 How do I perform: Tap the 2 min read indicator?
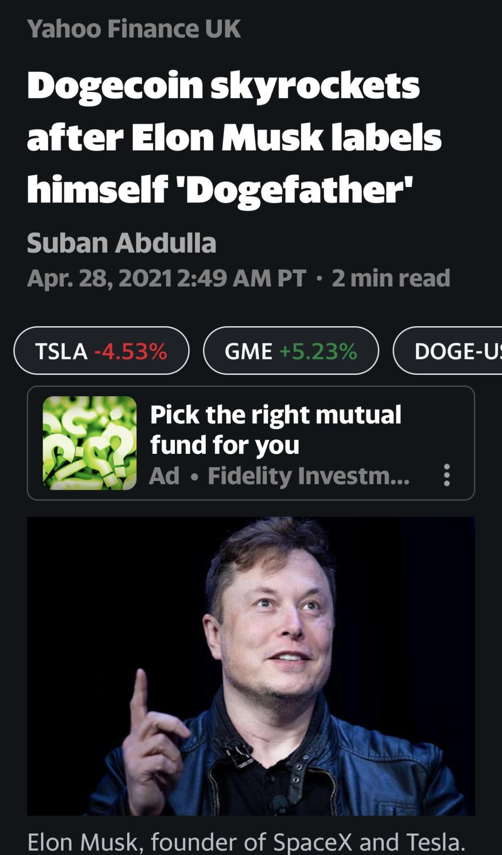tap(391, 279)
